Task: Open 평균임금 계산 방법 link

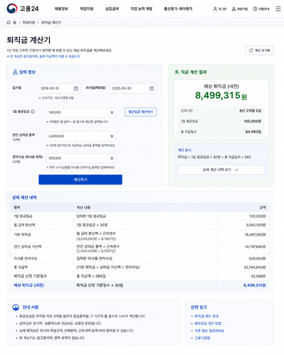Action: (208, 323)
